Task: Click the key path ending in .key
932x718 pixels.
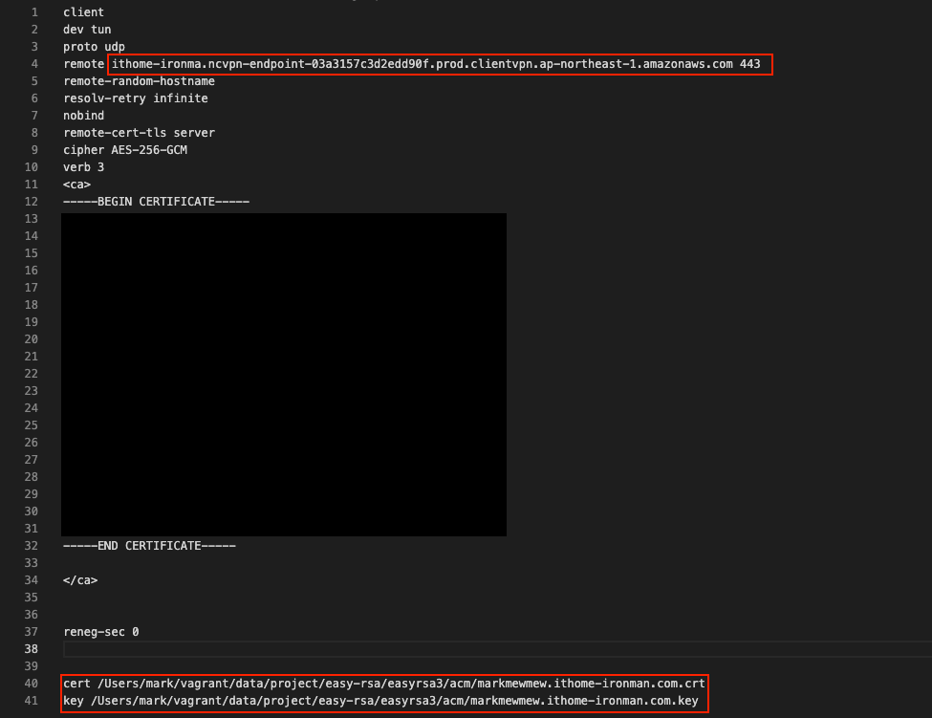Action: pyautogui.click(x=394, y=701)
